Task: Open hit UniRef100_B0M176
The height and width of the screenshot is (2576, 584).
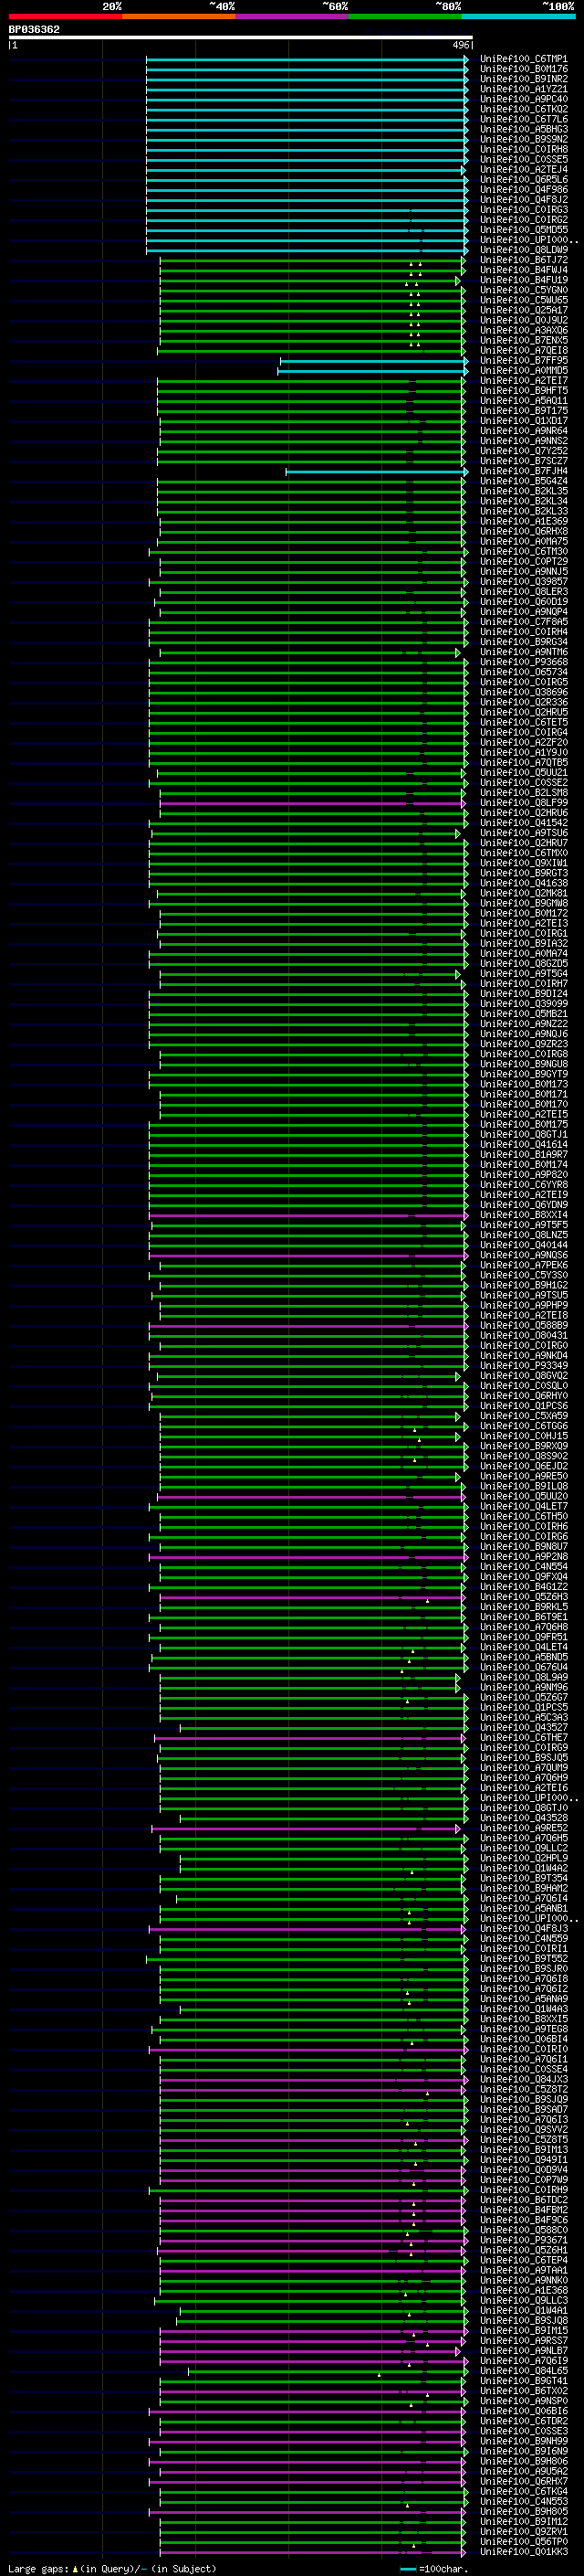Action: coord(523,69)
